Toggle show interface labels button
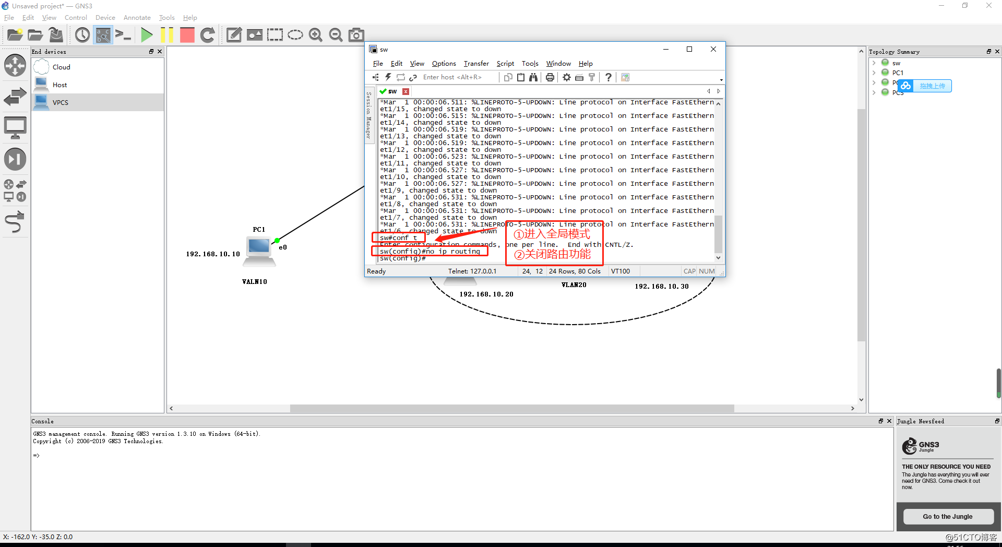This screenshot has width=1002, height=547. coord(103,35)
